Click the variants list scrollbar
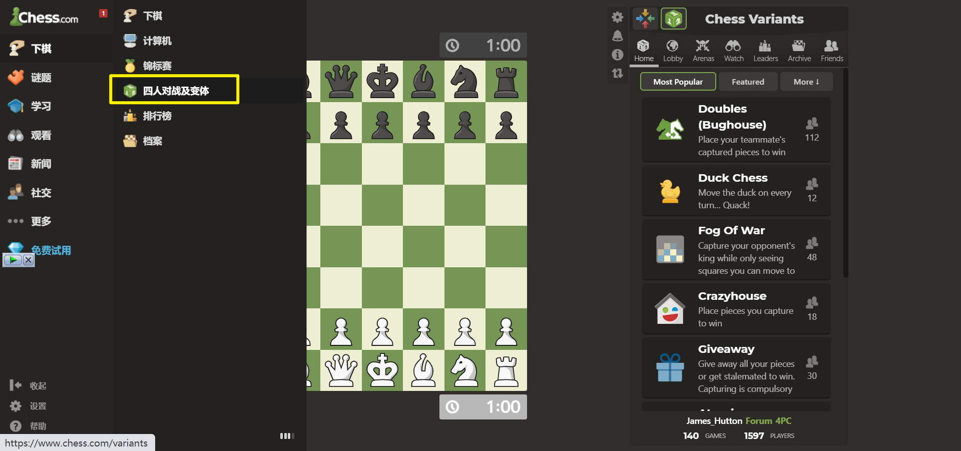The image size is (961, 451). coord(845,173)
